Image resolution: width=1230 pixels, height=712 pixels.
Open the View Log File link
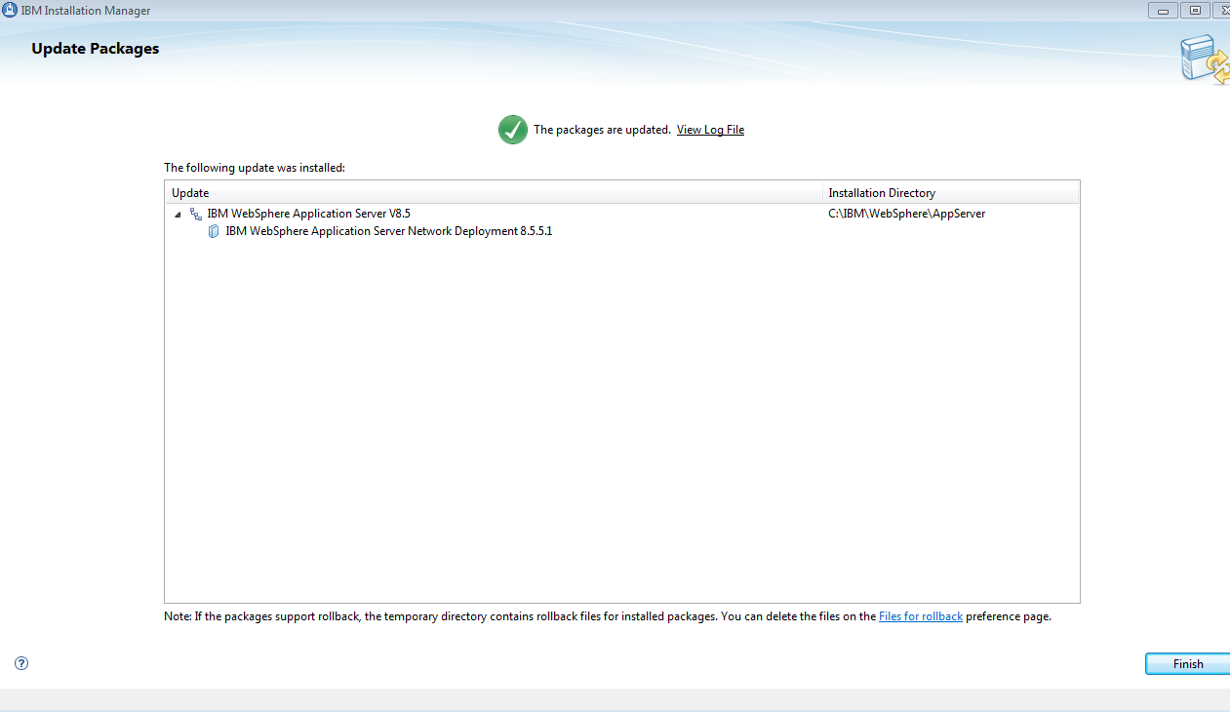pyautogui.click(x=710, y=130)
